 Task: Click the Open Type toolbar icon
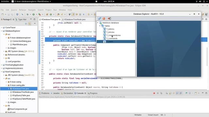coord(58,14)
